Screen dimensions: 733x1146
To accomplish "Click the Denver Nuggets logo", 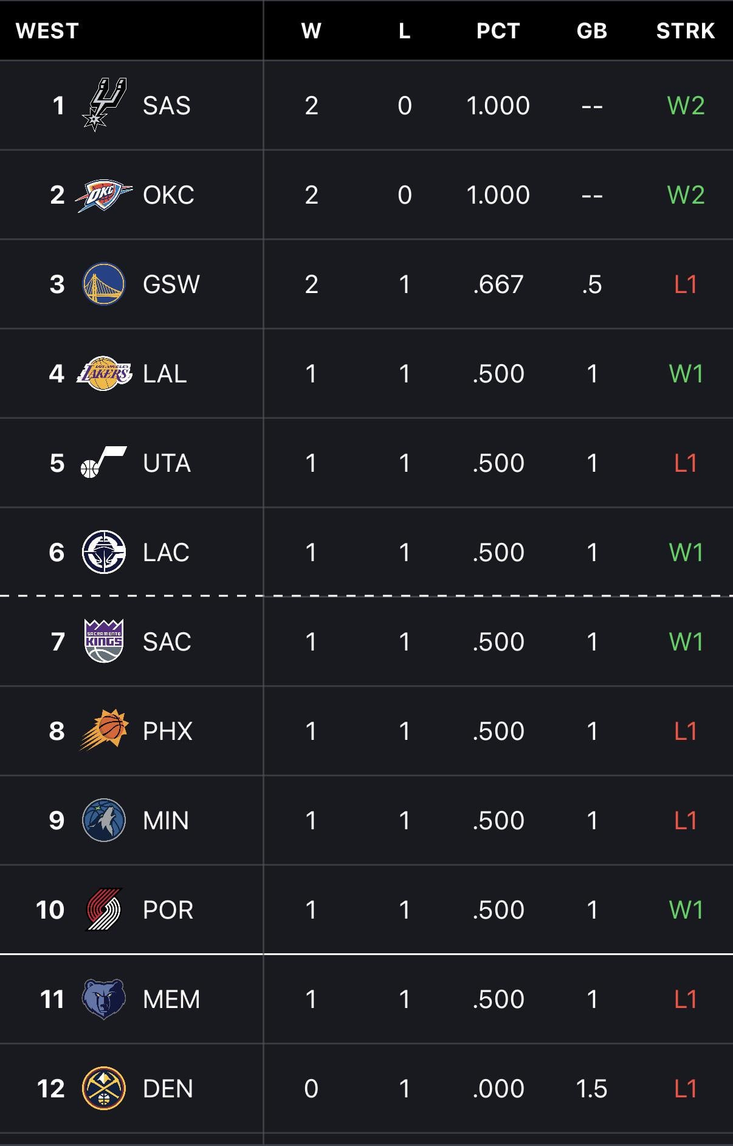I will coord(104,1088).
